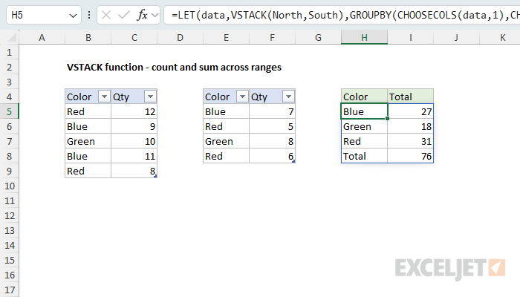Image resolution: width=520 pixels, height=297 pixels.
Task: Select row 16 header
Action: tap(9, 275)
